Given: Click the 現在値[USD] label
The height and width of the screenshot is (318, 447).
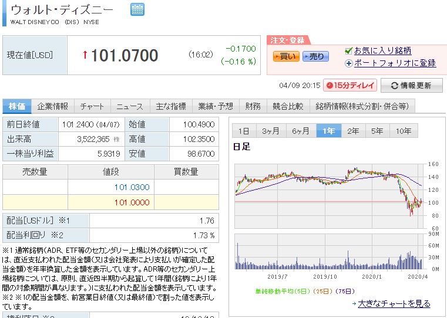Looking at the screenshot, I should (x=29, y=55).
